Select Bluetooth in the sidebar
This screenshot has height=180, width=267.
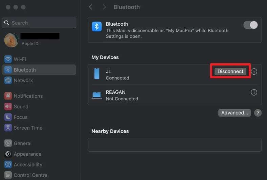click(39, 70)
